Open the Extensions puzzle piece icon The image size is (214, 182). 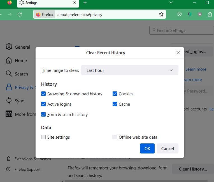210,15
